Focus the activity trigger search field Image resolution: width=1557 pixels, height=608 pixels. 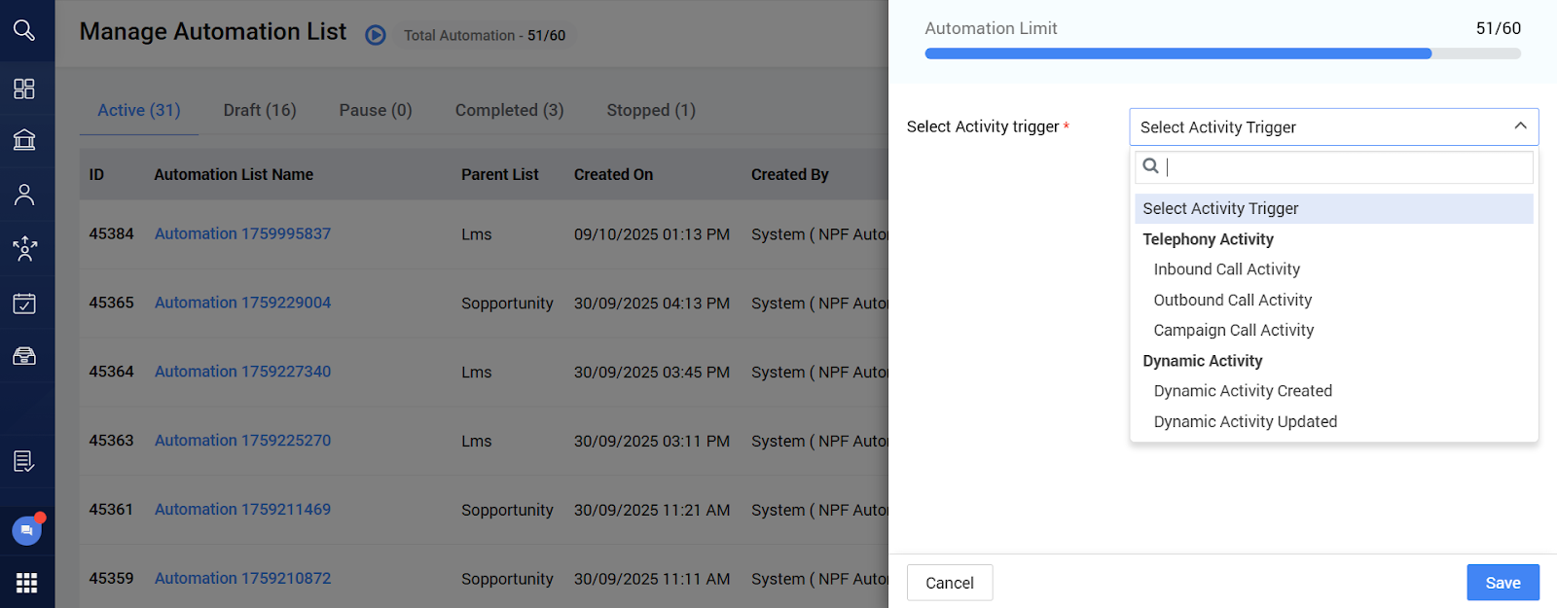pos(1343,166)
